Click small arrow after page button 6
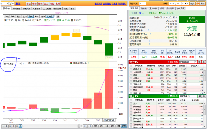Image resolution: width=207 pixels, height=129 pixels. (24, 126)
